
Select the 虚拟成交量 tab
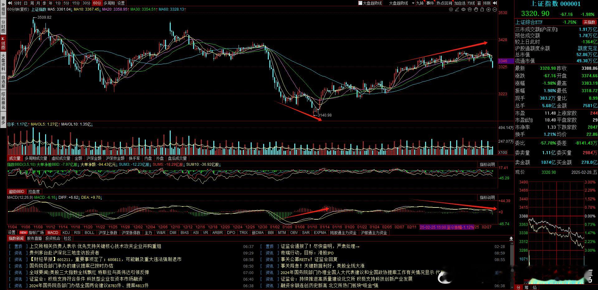point(61,158)
